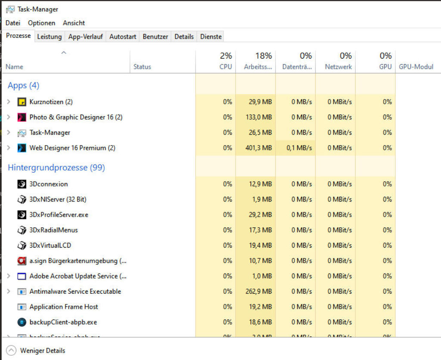Select the 3DxVirtualLCD process name
Image resolution: width=441 pixels, height=360 pixels.
click(50, 245)
